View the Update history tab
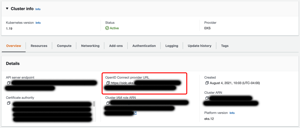Image resolution: width=300 pixels, height=128 pixels. pos(199,46)
